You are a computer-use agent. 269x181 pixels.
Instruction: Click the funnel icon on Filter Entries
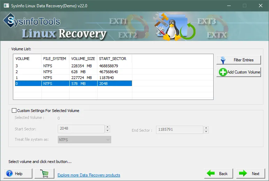pyautogui.click(x=223, y=60)
